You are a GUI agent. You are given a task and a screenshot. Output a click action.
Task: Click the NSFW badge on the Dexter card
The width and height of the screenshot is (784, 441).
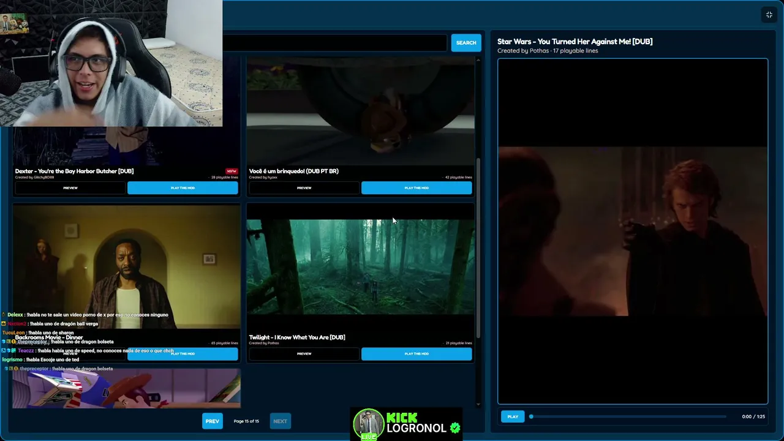[x=232, y=171]
